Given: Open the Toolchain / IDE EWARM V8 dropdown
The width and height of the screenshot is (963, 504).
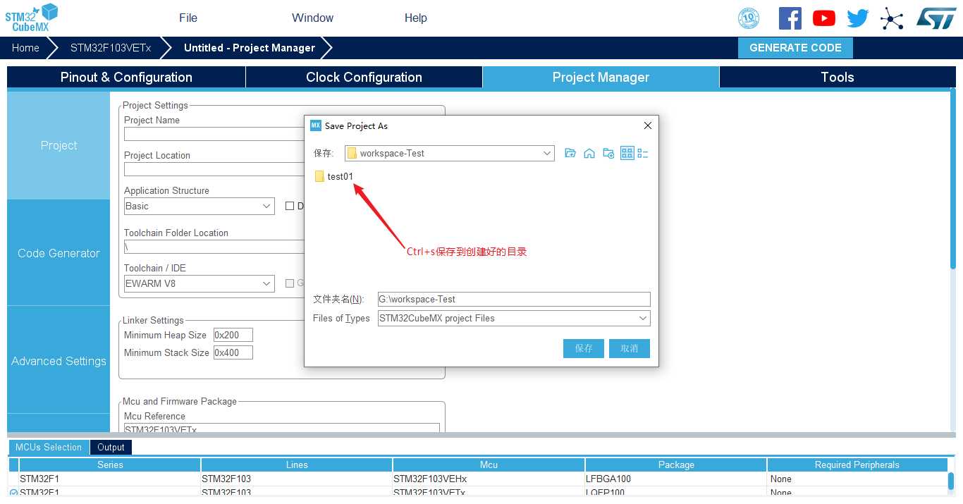Looking at the screenshot, I should click(199, 283).
